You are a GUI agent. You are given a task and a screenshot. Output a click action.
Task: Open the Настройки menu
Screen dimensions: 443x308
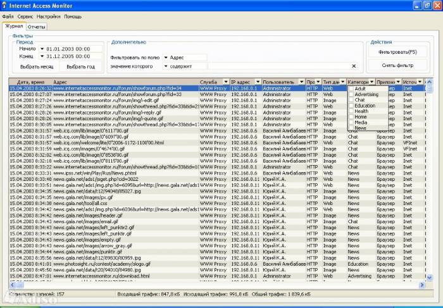[50, 16]
